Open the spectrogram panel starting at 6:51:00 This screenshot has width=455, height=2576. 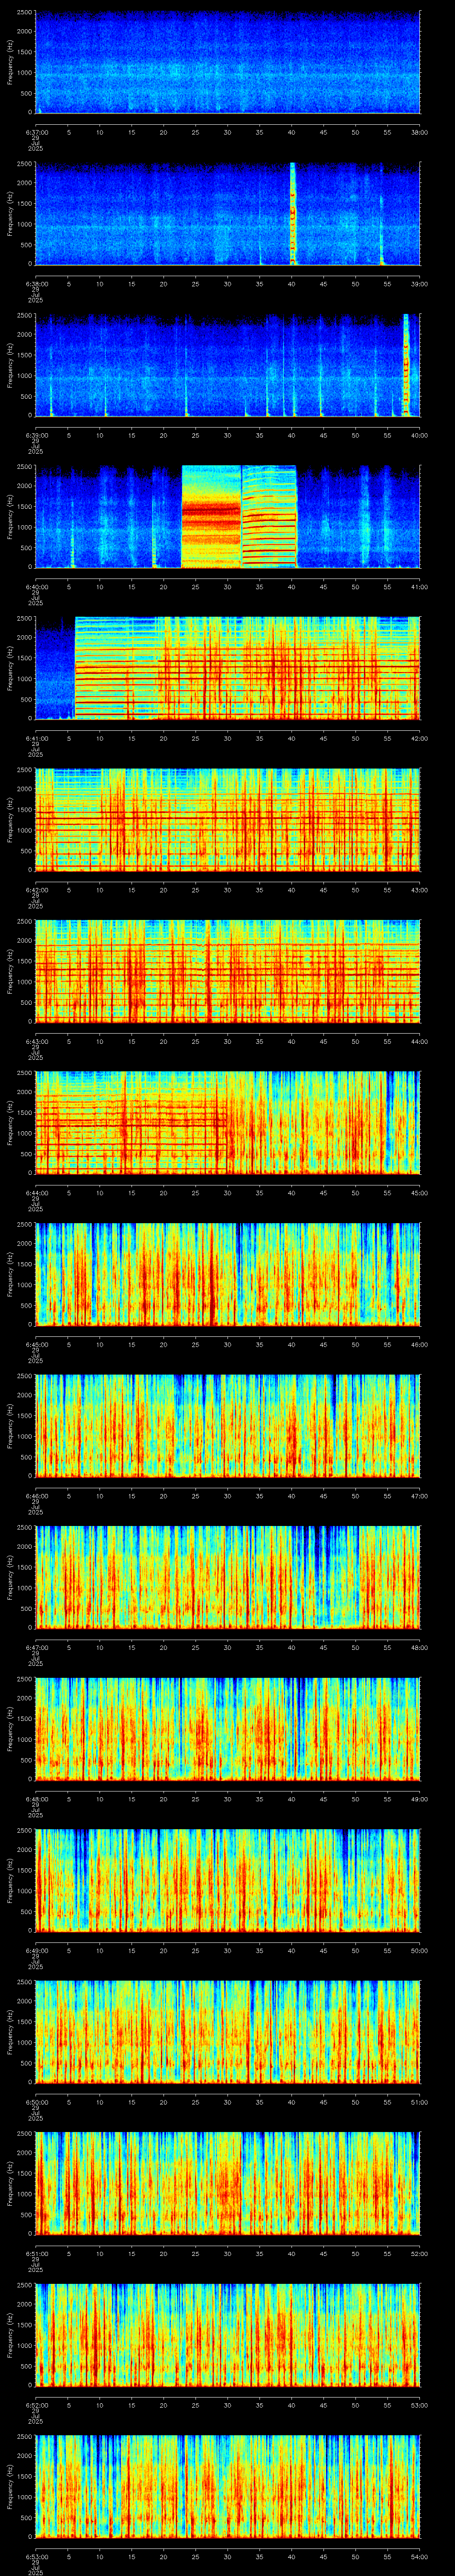pyautogui.click(x=228, y=2183)
